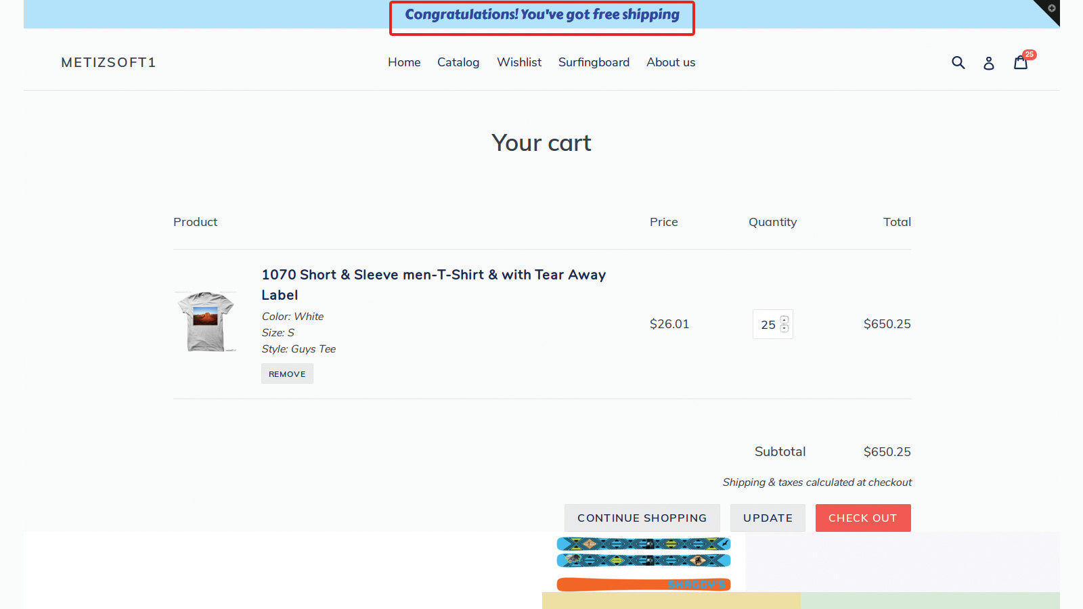View the shopping bag with 25 items
This screenshot has height=609, width=1083.
(x=1020, y=62)
